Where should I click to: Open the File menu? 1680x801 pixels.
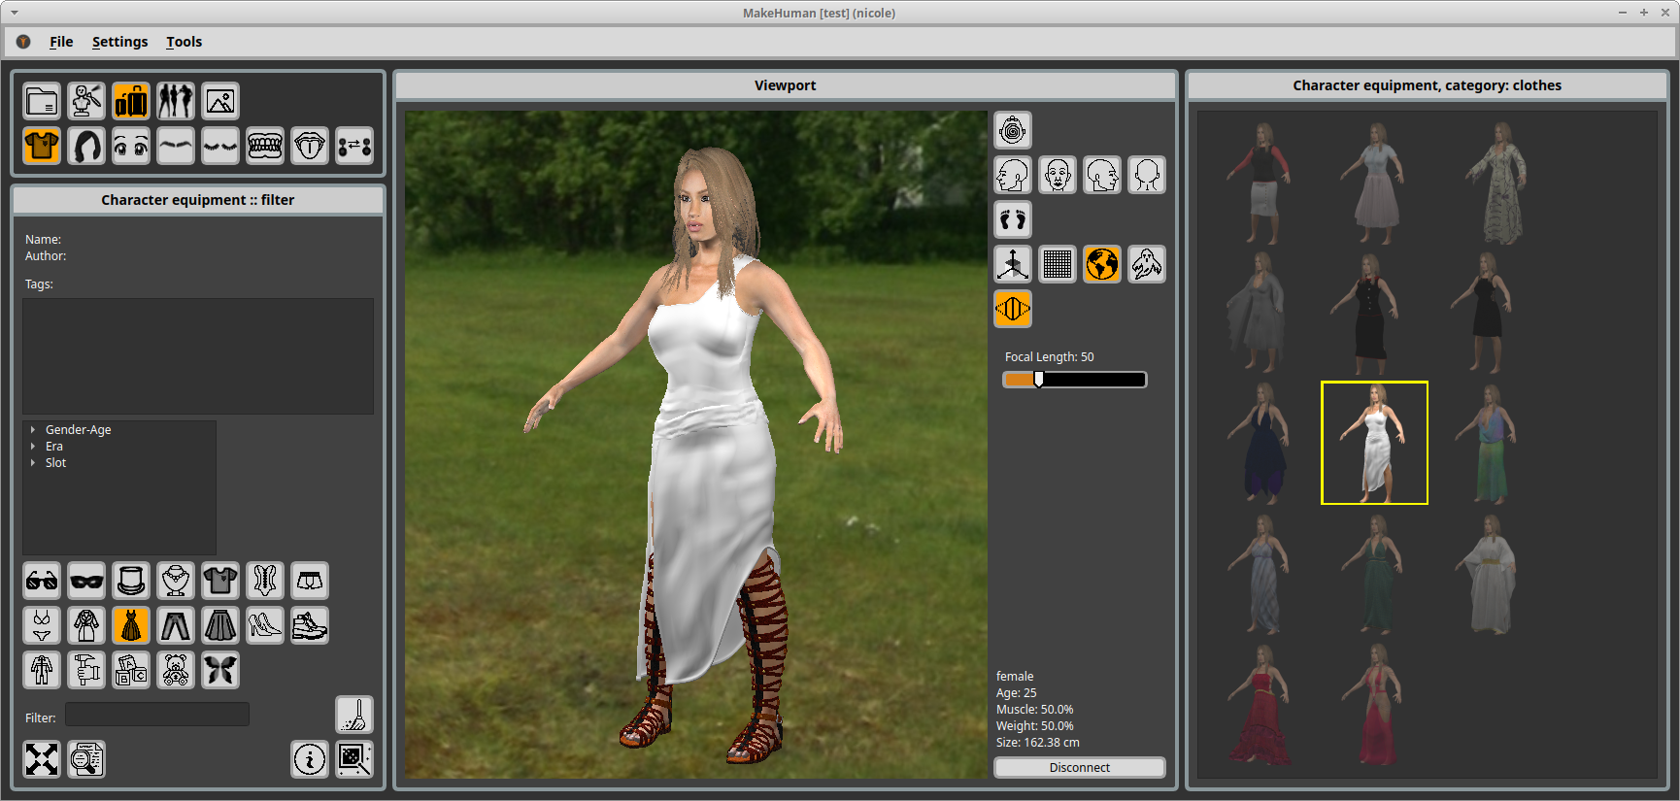(61, 42)
